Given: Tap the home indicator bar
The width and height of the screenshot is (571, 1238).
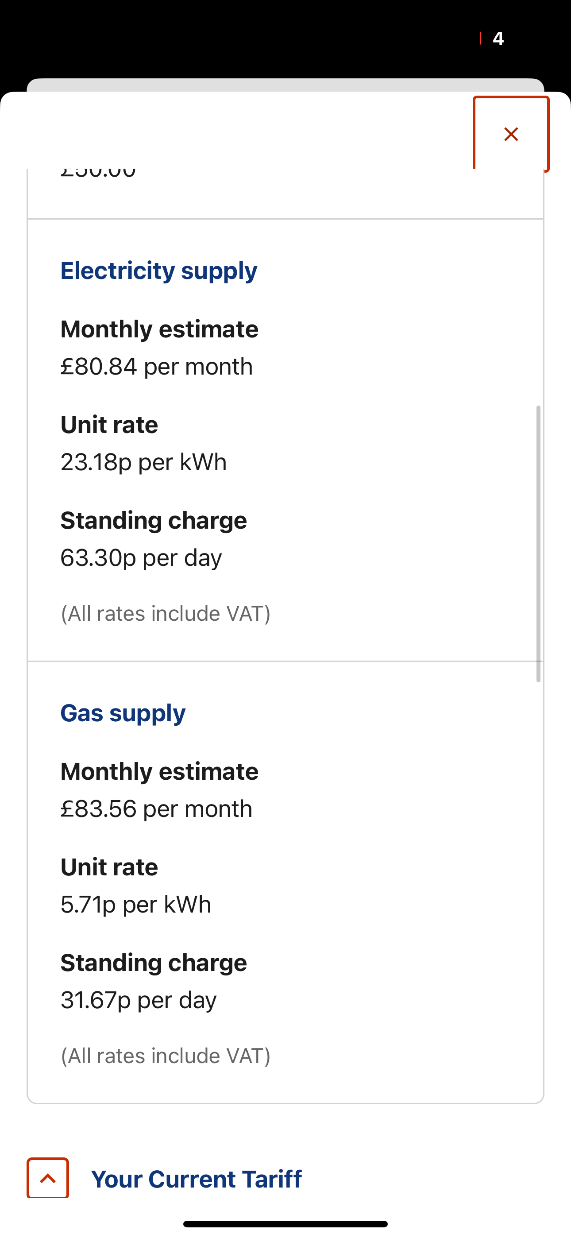Looking at the screenshot, I should [x=285, y=1223].
